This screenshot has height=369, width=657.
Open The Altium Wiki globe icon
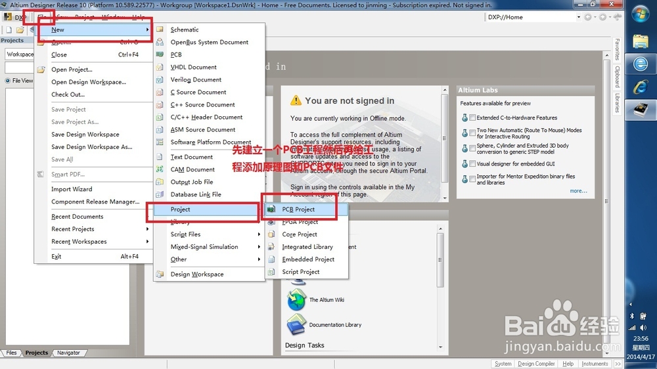[x=296, y=299]
